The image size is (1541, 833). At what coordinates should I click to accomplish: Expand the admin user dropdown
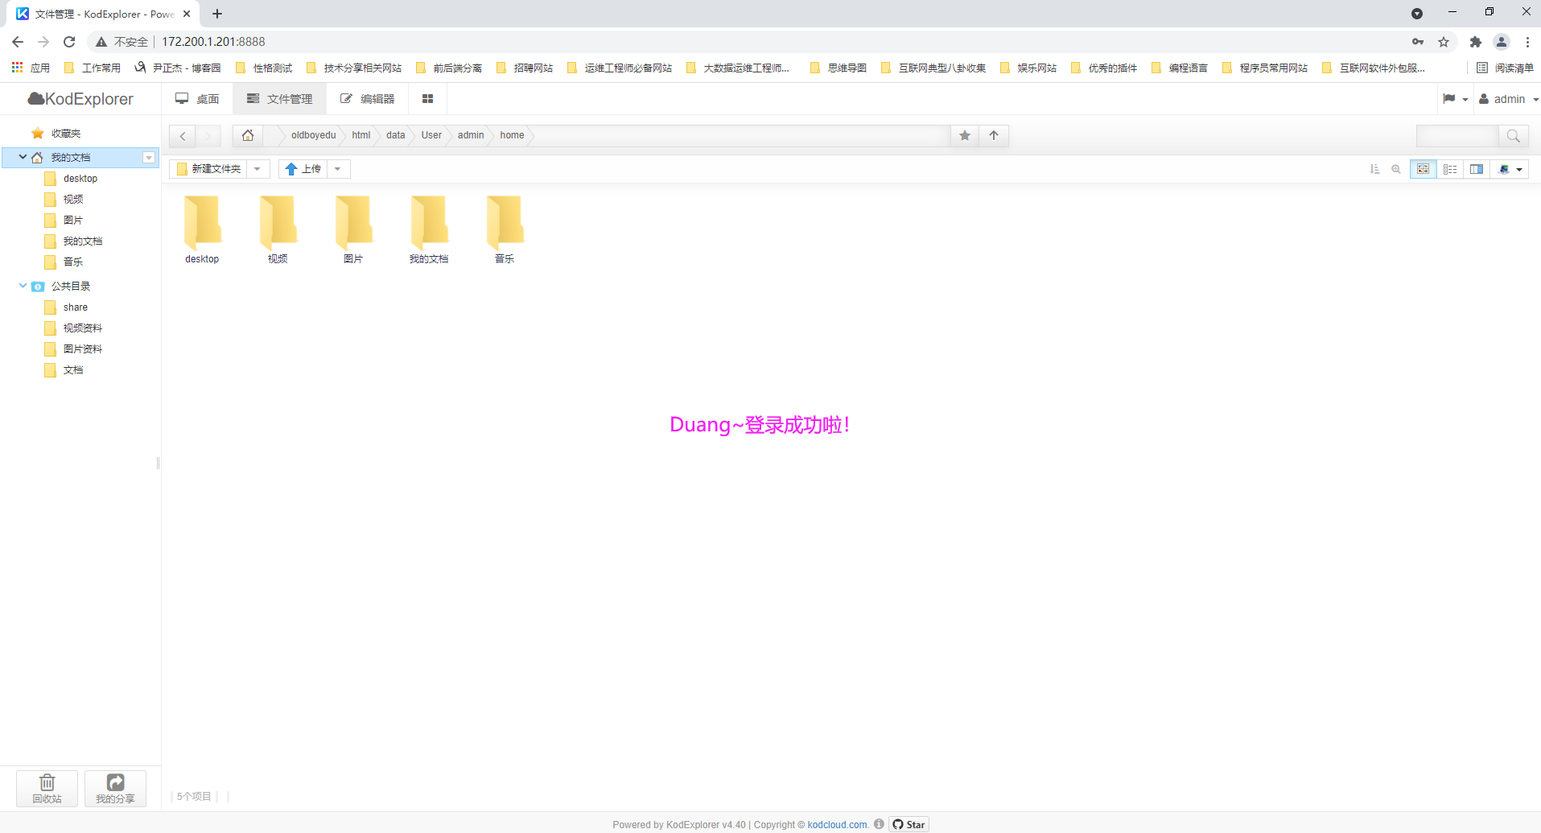(x=1509, y=99)
